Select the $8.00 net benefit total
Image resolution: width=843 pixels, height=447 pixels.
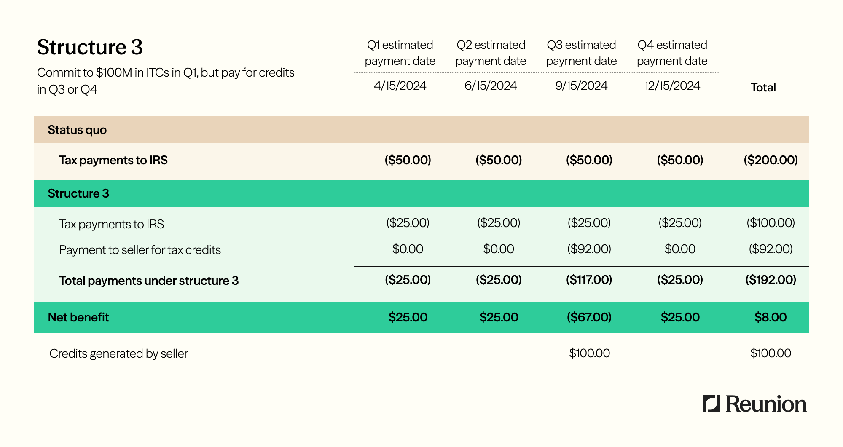coord(771,317)
